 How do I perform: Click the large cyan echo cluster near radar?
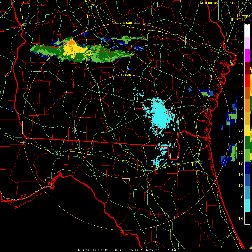159,115
